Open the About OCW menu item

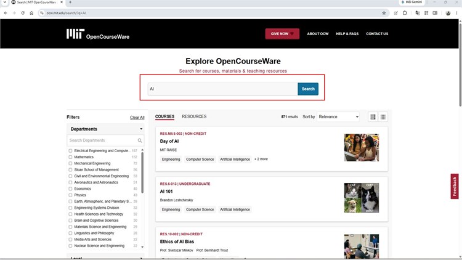coord(318,34)
